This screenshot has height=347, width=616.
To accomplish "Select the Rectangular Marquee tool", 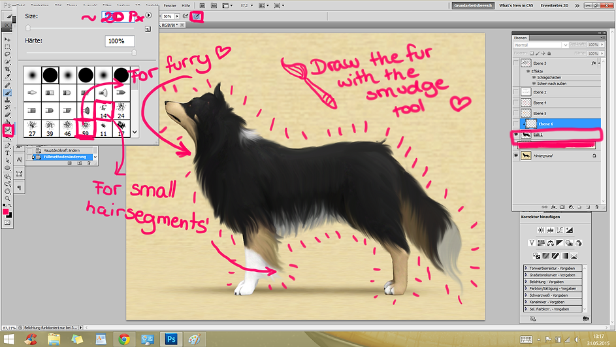I will click(7, 47).
